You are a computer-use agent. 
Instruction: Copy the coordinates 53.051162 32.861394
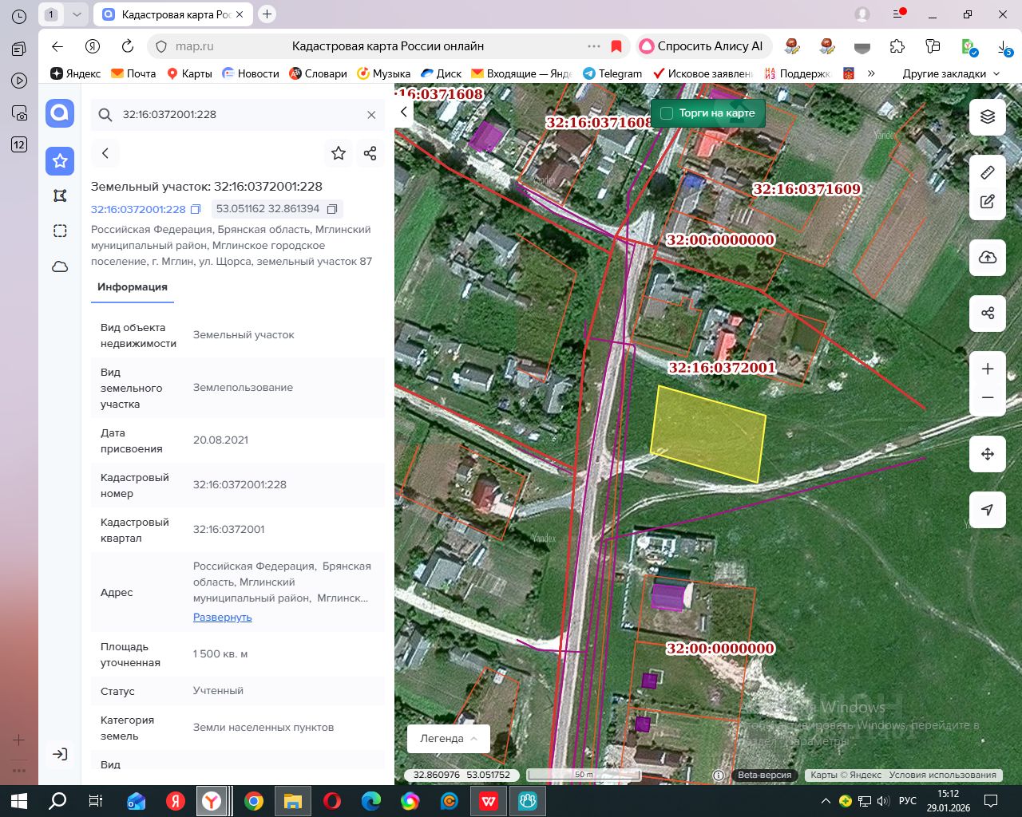click(332, 209)
